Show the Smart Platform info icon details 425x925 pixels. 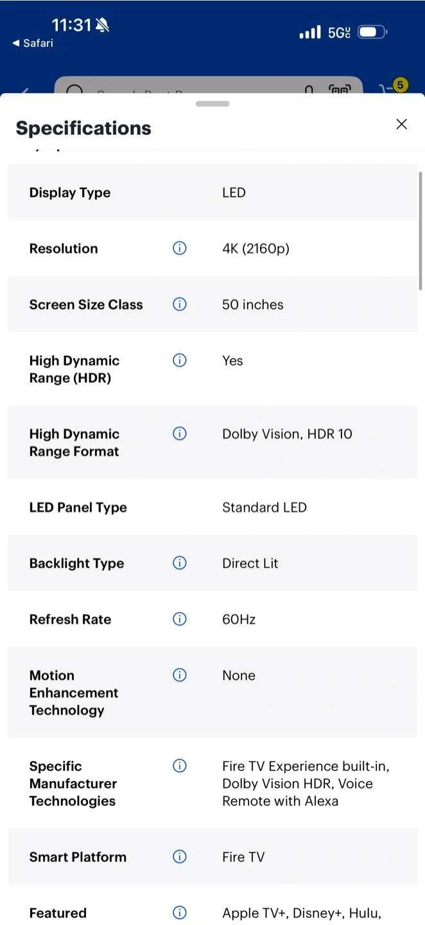(180, 857)
